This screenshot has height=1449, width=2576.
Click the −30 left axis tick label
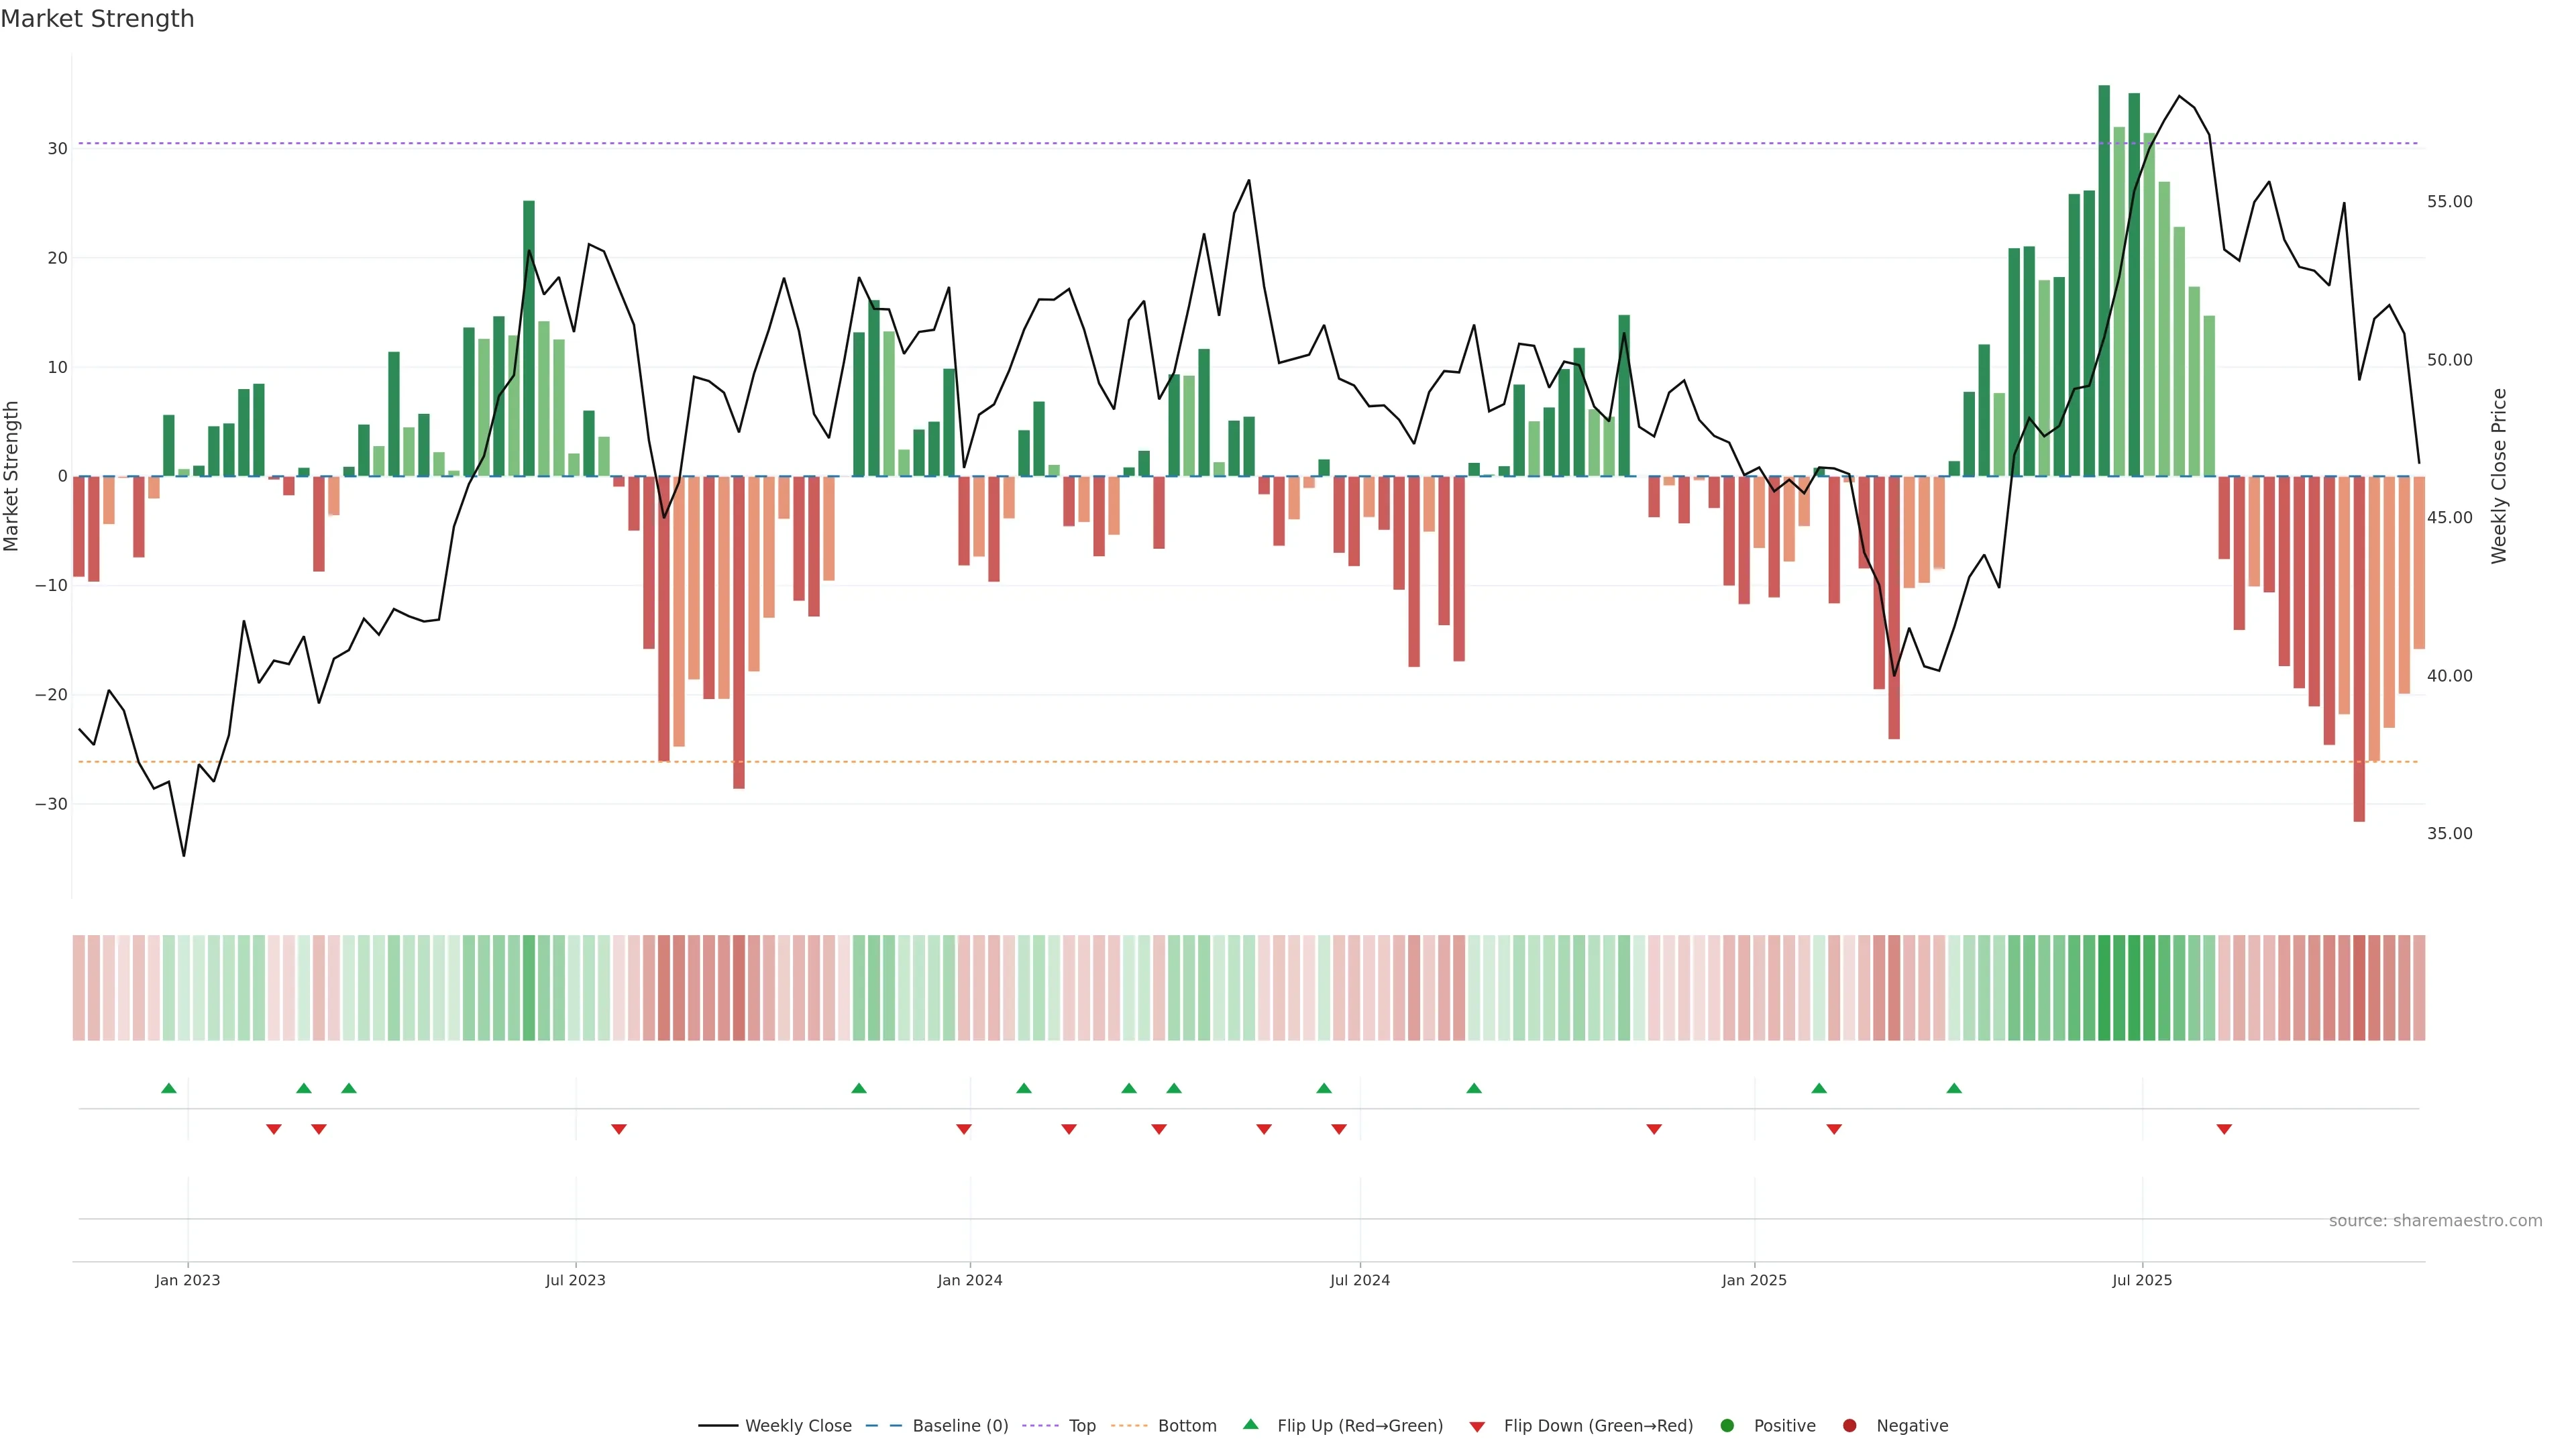[x=51, y=804]
